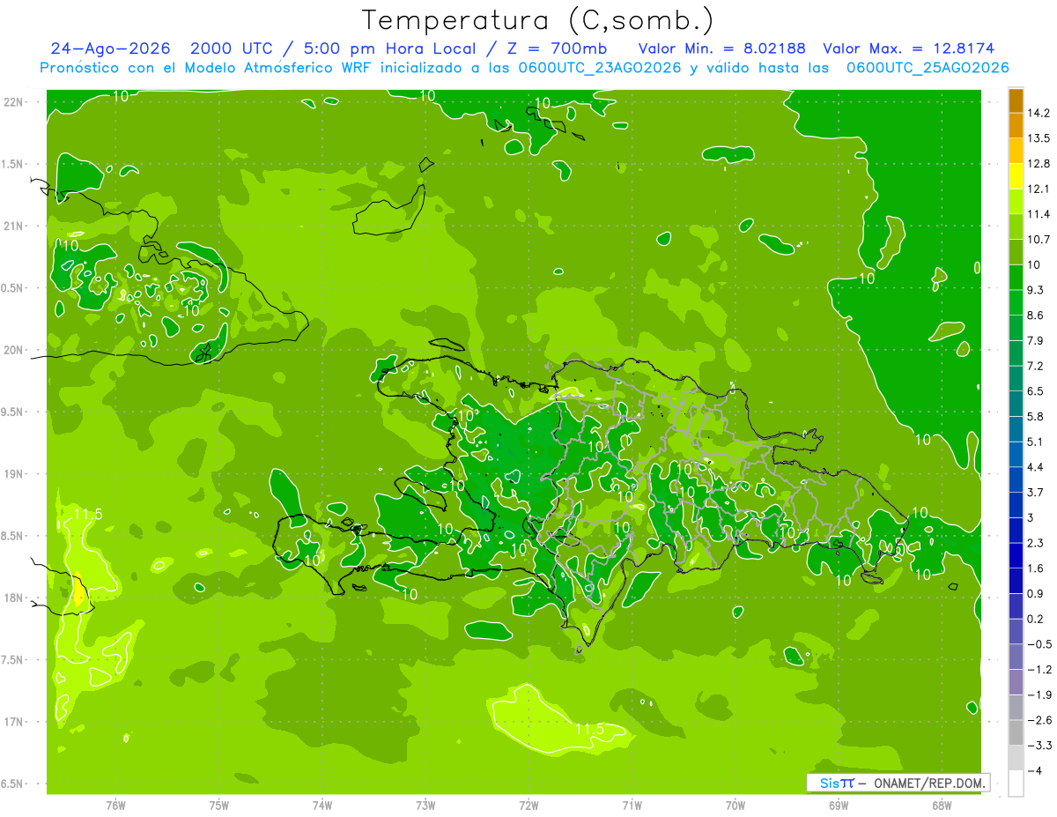Click the "72W" longitude axis label
Image resolution: width=1057 pixels, height=817 pixels.
(528, 805)
